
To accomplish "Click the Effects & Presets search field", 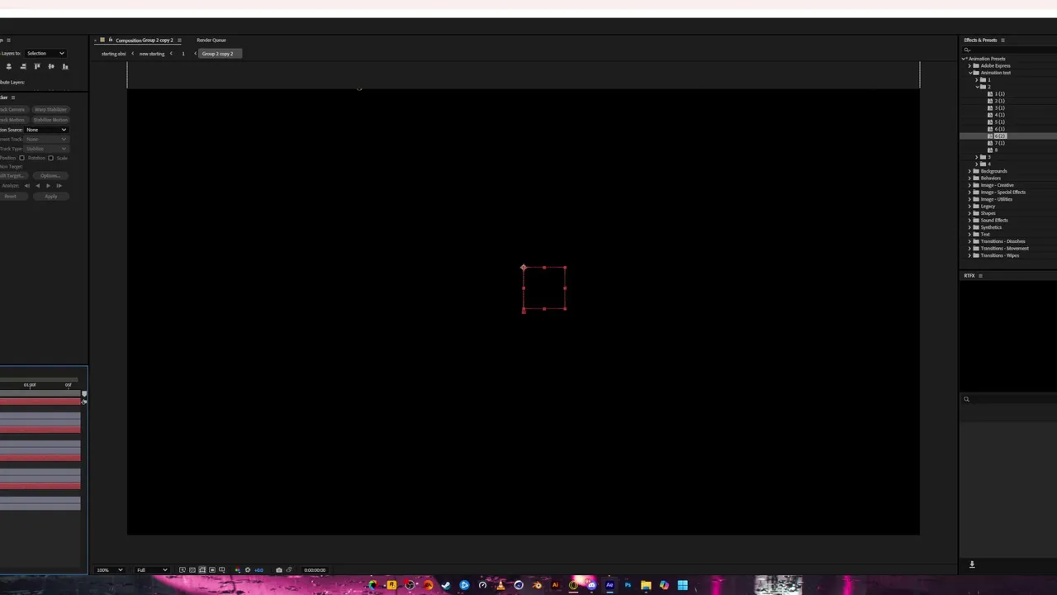I will click(x=1010, y=51).
